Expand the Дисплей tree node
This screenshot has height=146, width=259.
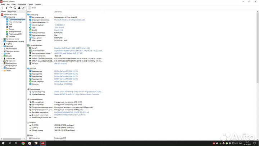2,46
